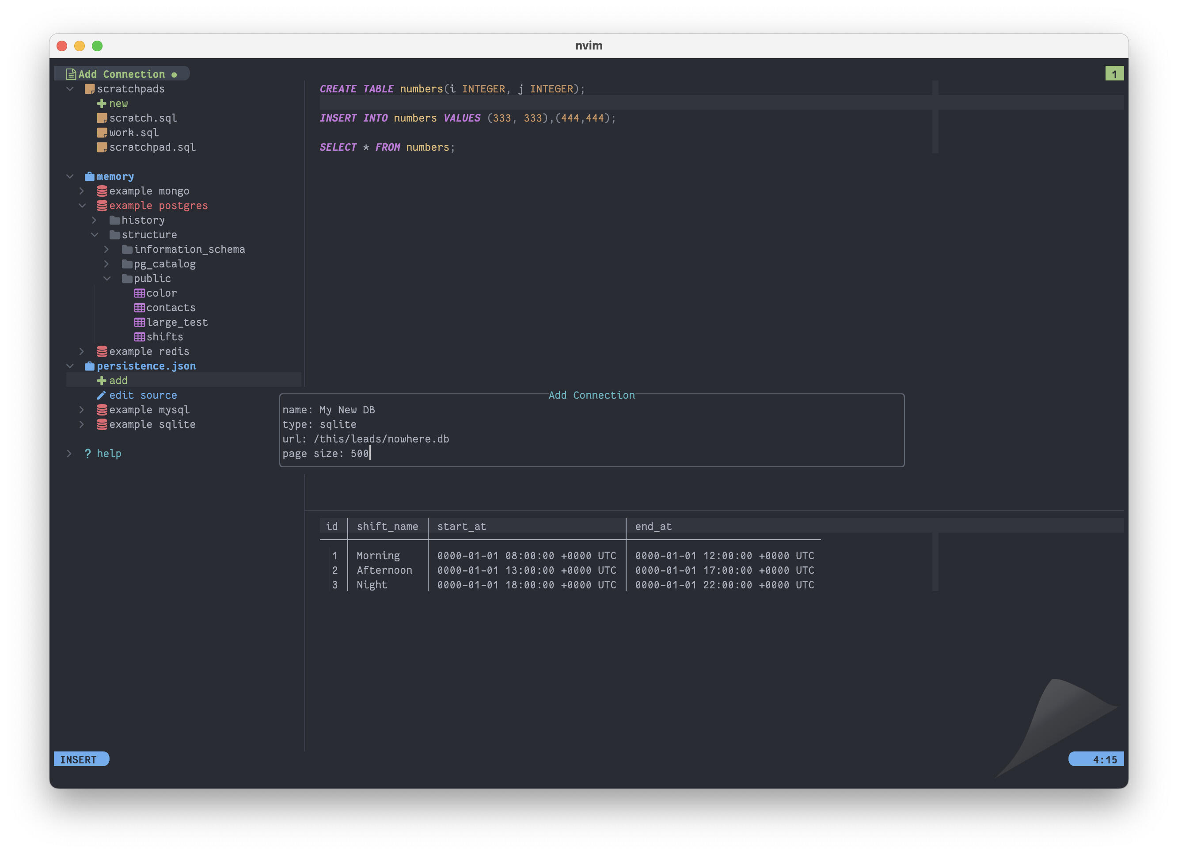Click the plus icon beside 'add' connection
This screenshot has width=1178, height=854.
pos(102,381)
